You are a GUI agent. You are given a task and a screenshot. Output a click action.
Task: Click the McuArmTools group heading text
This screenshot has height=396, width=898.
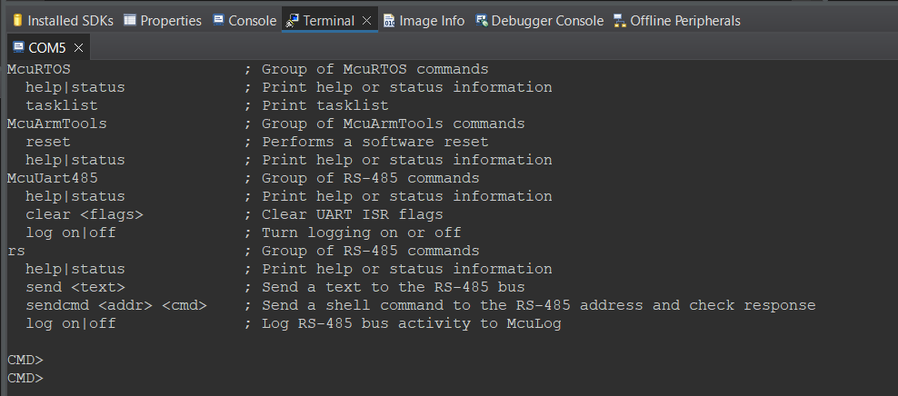coord(56,124)
